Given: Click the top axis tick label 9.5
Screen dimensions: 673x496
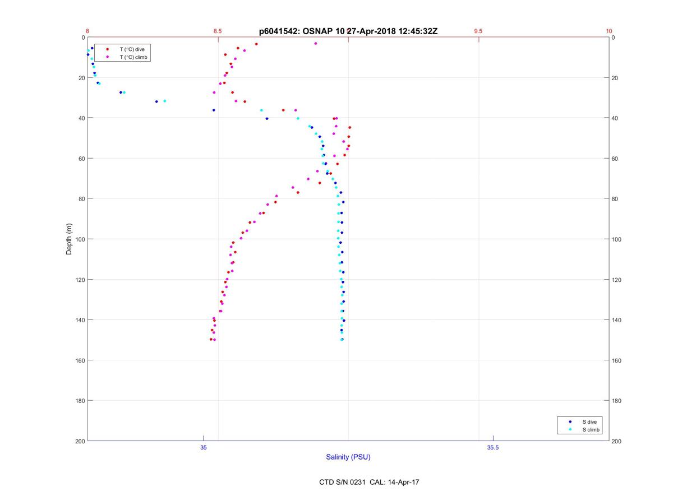Looking at the screenshot, I should [x=478, y=31].
